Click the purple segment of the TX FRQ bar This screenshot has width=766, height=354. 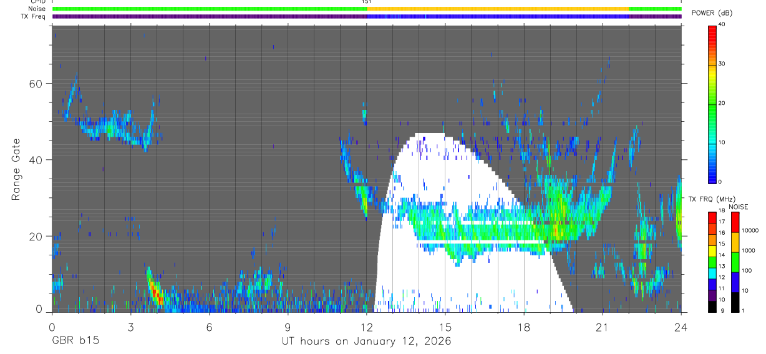(x=712, y=295)
